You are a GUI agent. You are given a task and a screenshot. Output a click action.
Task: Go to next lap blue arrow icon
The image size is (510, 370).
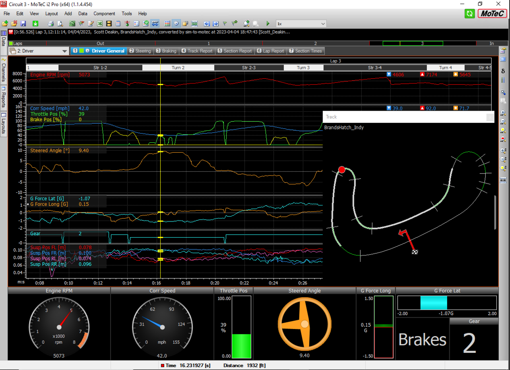pyautogui.click(x=216, y=23)
